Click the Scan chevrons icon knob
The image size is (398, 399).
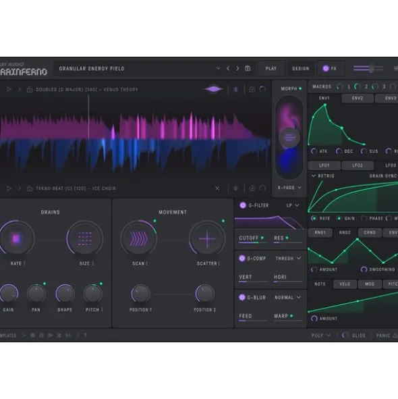pyautogui.click(x=138, y=239)
